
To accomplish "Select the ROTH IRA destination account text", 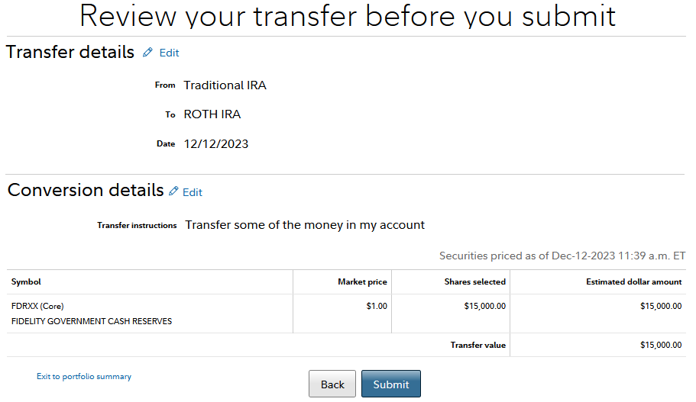I will [x=212, y=114].
